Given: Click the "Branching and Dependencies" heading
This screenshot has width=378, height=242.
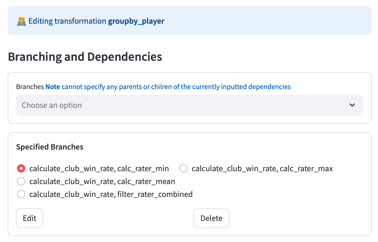Looking at the screenshot, I should pos(85,57).
